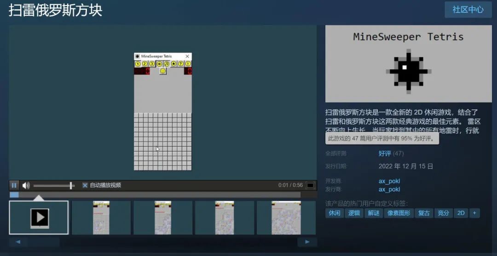Click the media strip horizontal scrollbar
This screenshot has height=256, width=497.
[163, 242]
